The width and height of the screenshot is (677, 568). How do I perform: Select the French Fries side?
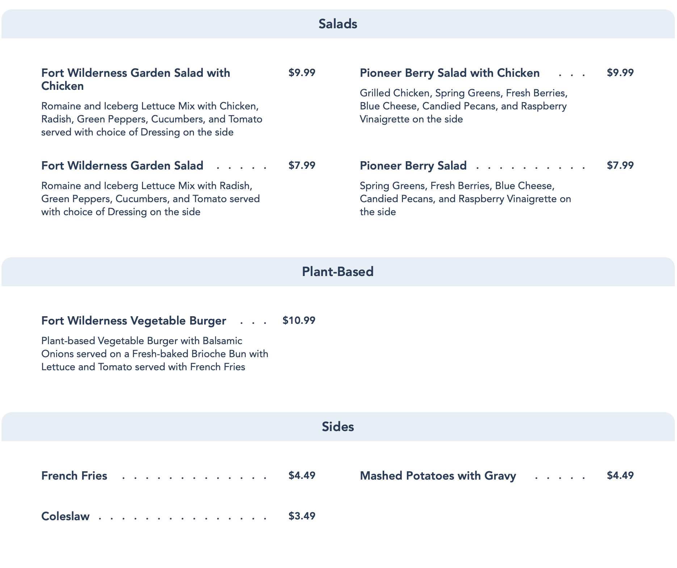(x=74, y=476)
